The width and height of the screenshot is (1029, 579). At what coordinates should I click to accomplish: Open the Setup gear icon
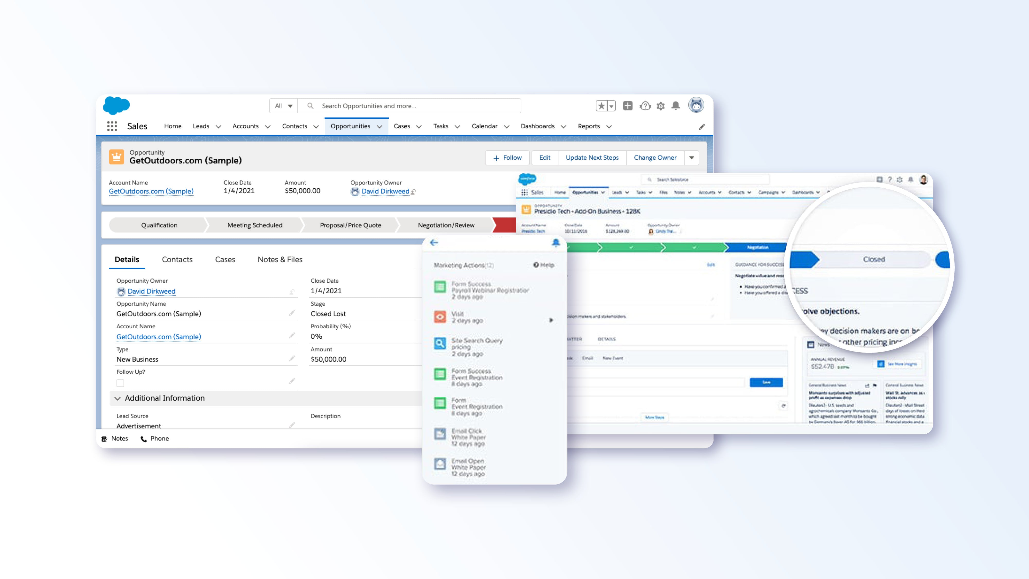pos(661,106)
